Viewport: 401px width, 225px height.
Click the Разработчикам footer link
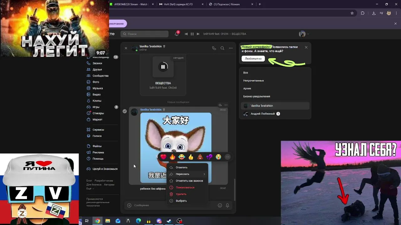coord(104,181)
